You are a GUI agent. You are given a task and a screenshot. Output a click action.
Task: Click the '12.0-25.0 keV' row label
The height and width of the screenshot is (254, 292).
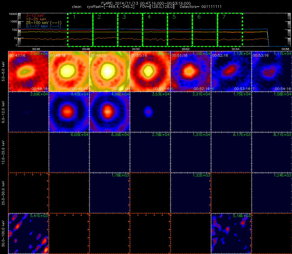tap(3, 153)
